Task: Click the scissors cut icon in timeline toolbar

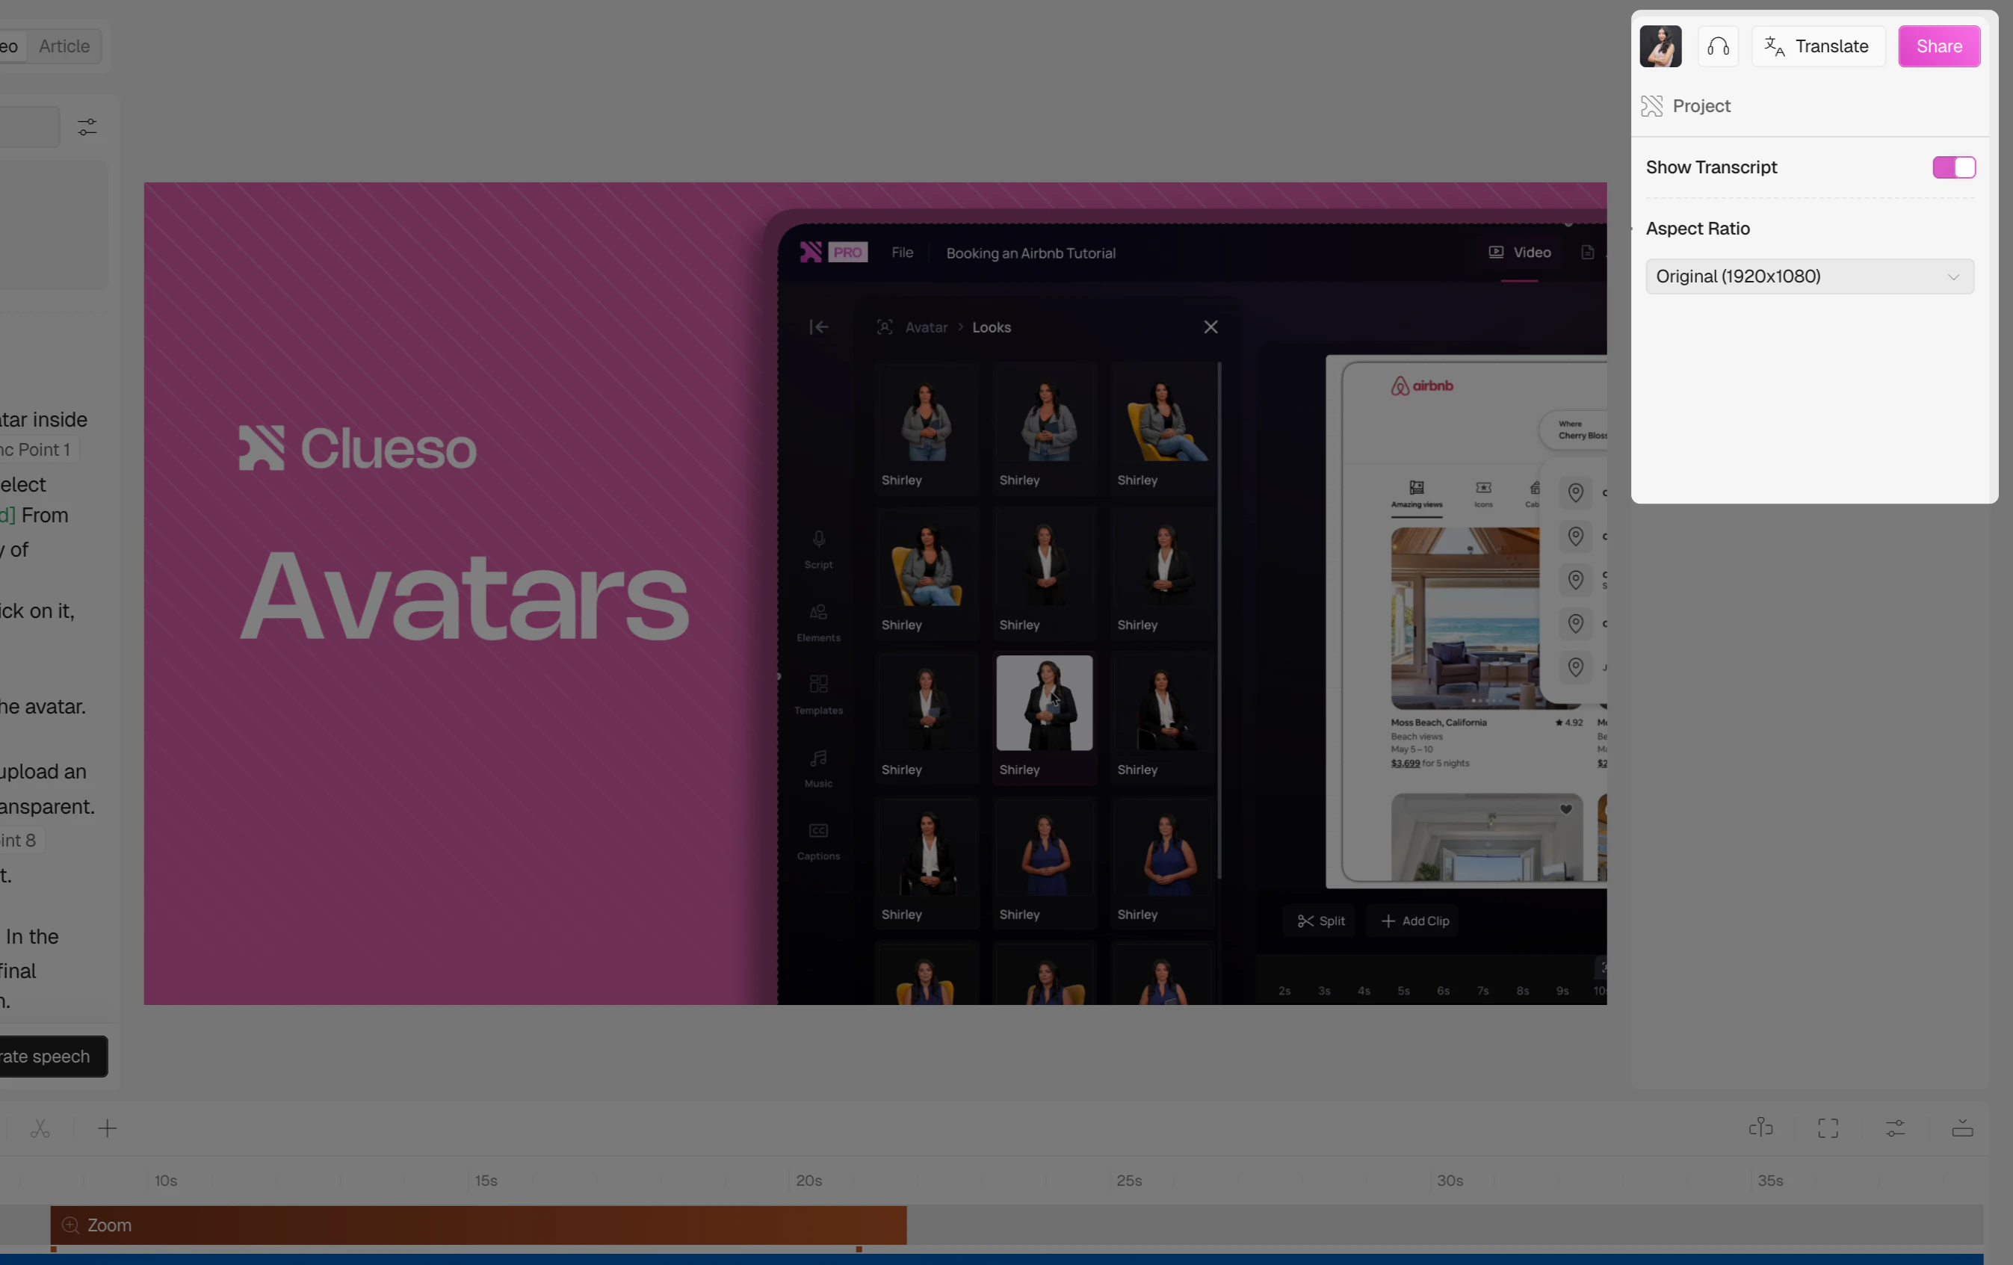Action: point(40,1129)
